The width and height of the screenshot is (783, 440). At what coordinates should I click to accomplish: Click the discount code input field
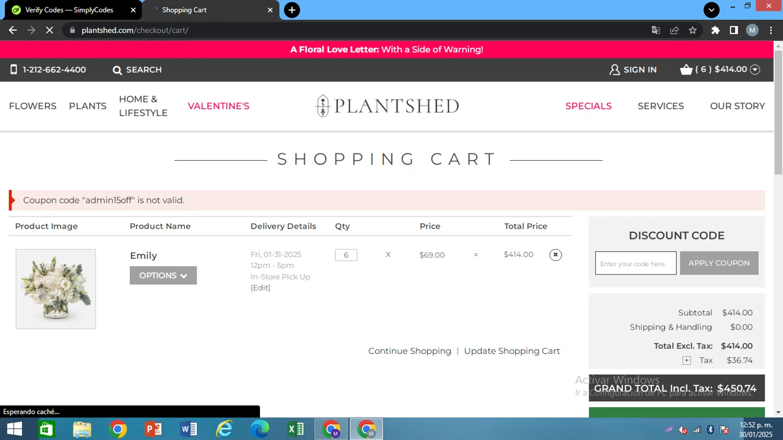coord(636,263)
